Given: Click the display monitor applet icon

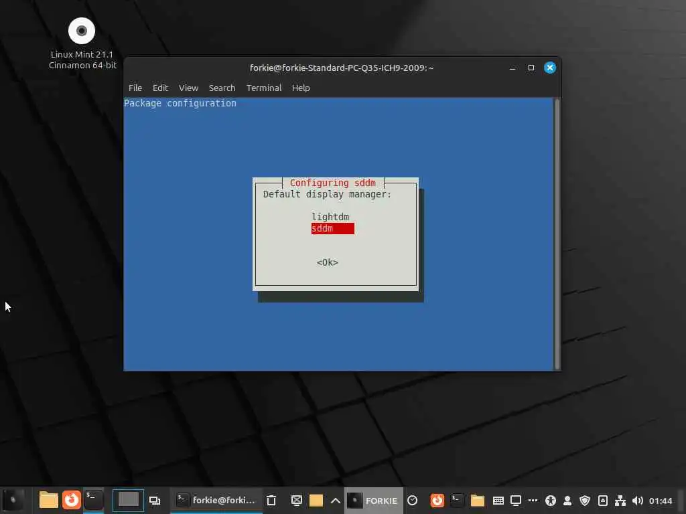Looking at the screenshot, I should (516, 501).
